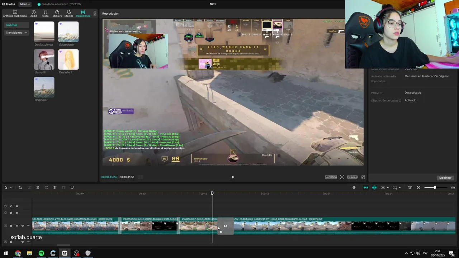Mute the main video track

(x=23, y=226)
